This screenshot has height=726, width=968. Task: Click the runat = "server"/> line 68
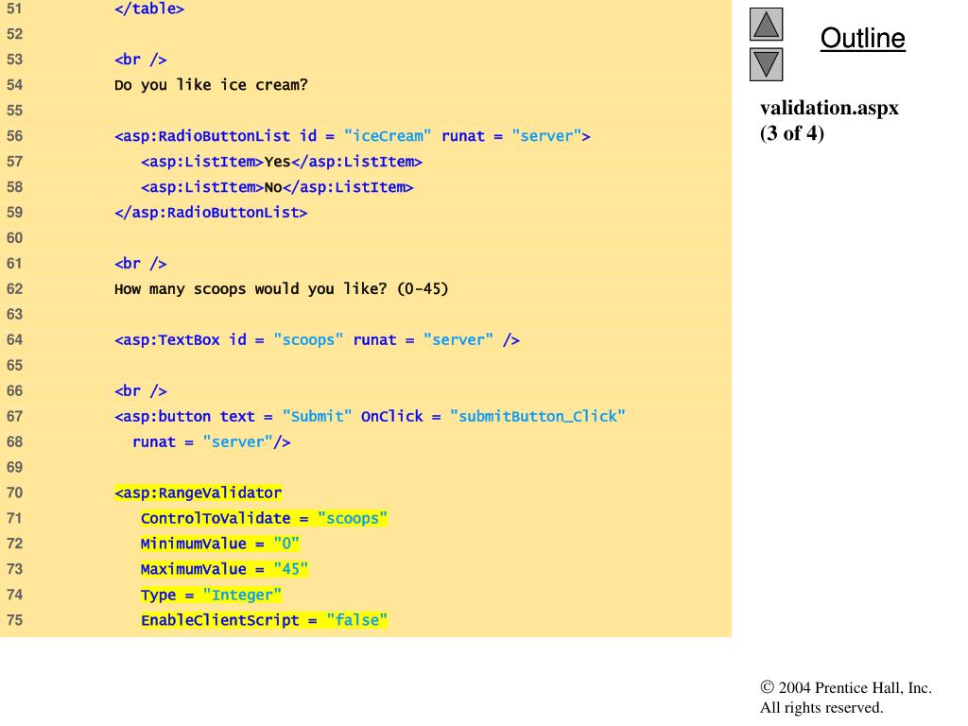tap(211, 442)
